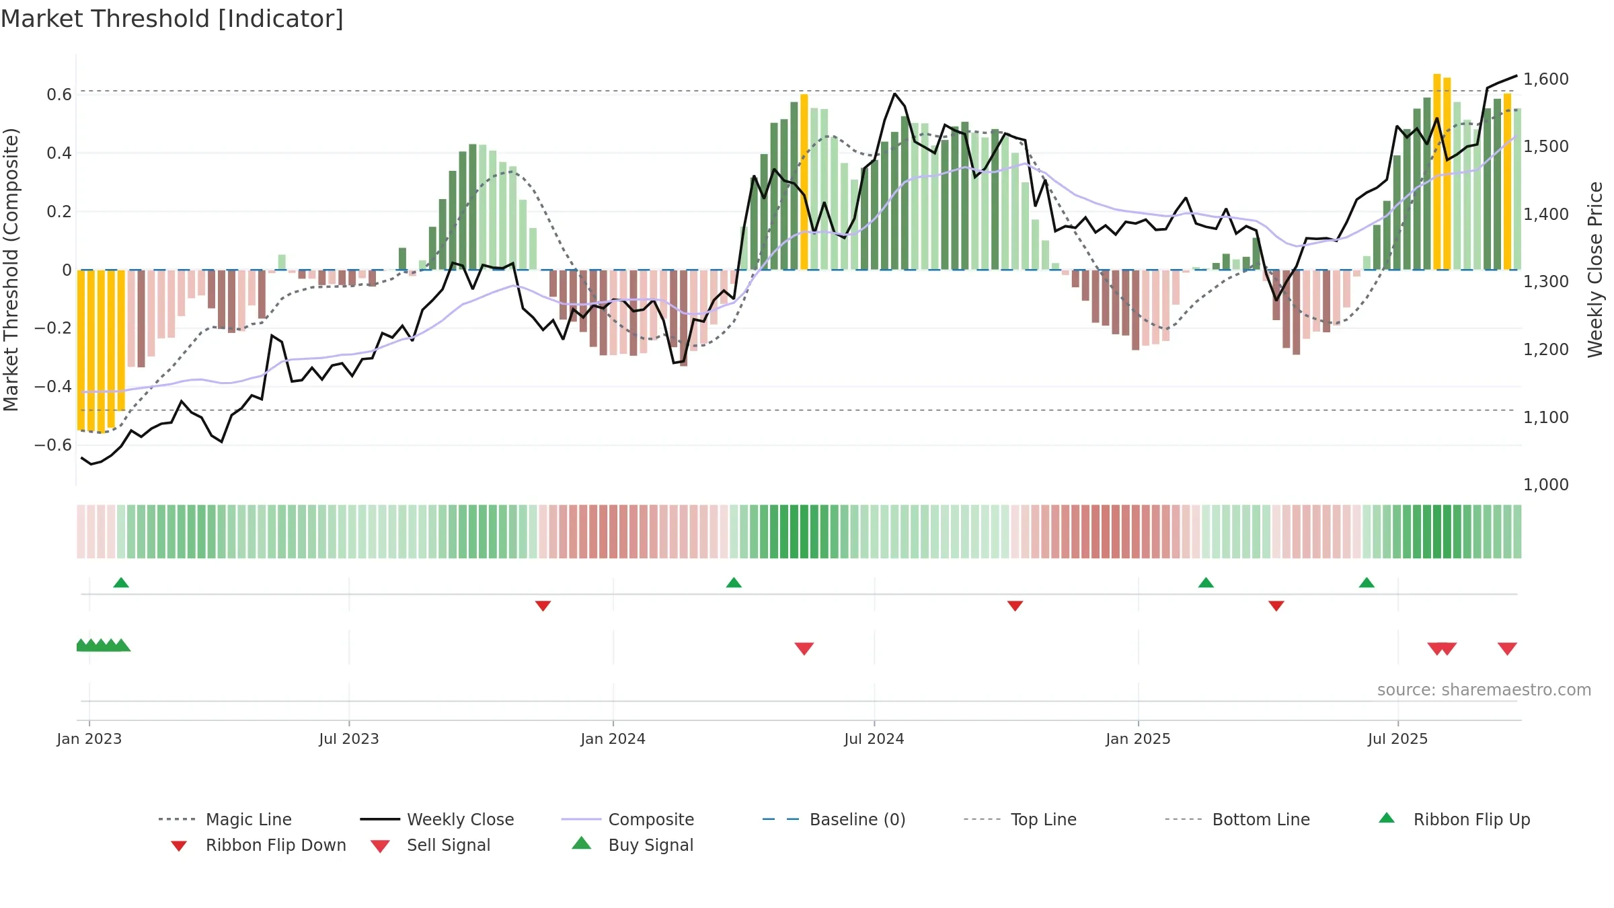Click the Jul 2025 x-axis label
Screen dimensions: 1614x908
[1398, 739]
